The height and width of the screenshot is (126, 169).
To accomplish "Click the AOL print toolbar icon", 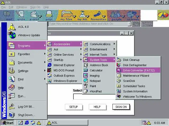I will [49, 15].
